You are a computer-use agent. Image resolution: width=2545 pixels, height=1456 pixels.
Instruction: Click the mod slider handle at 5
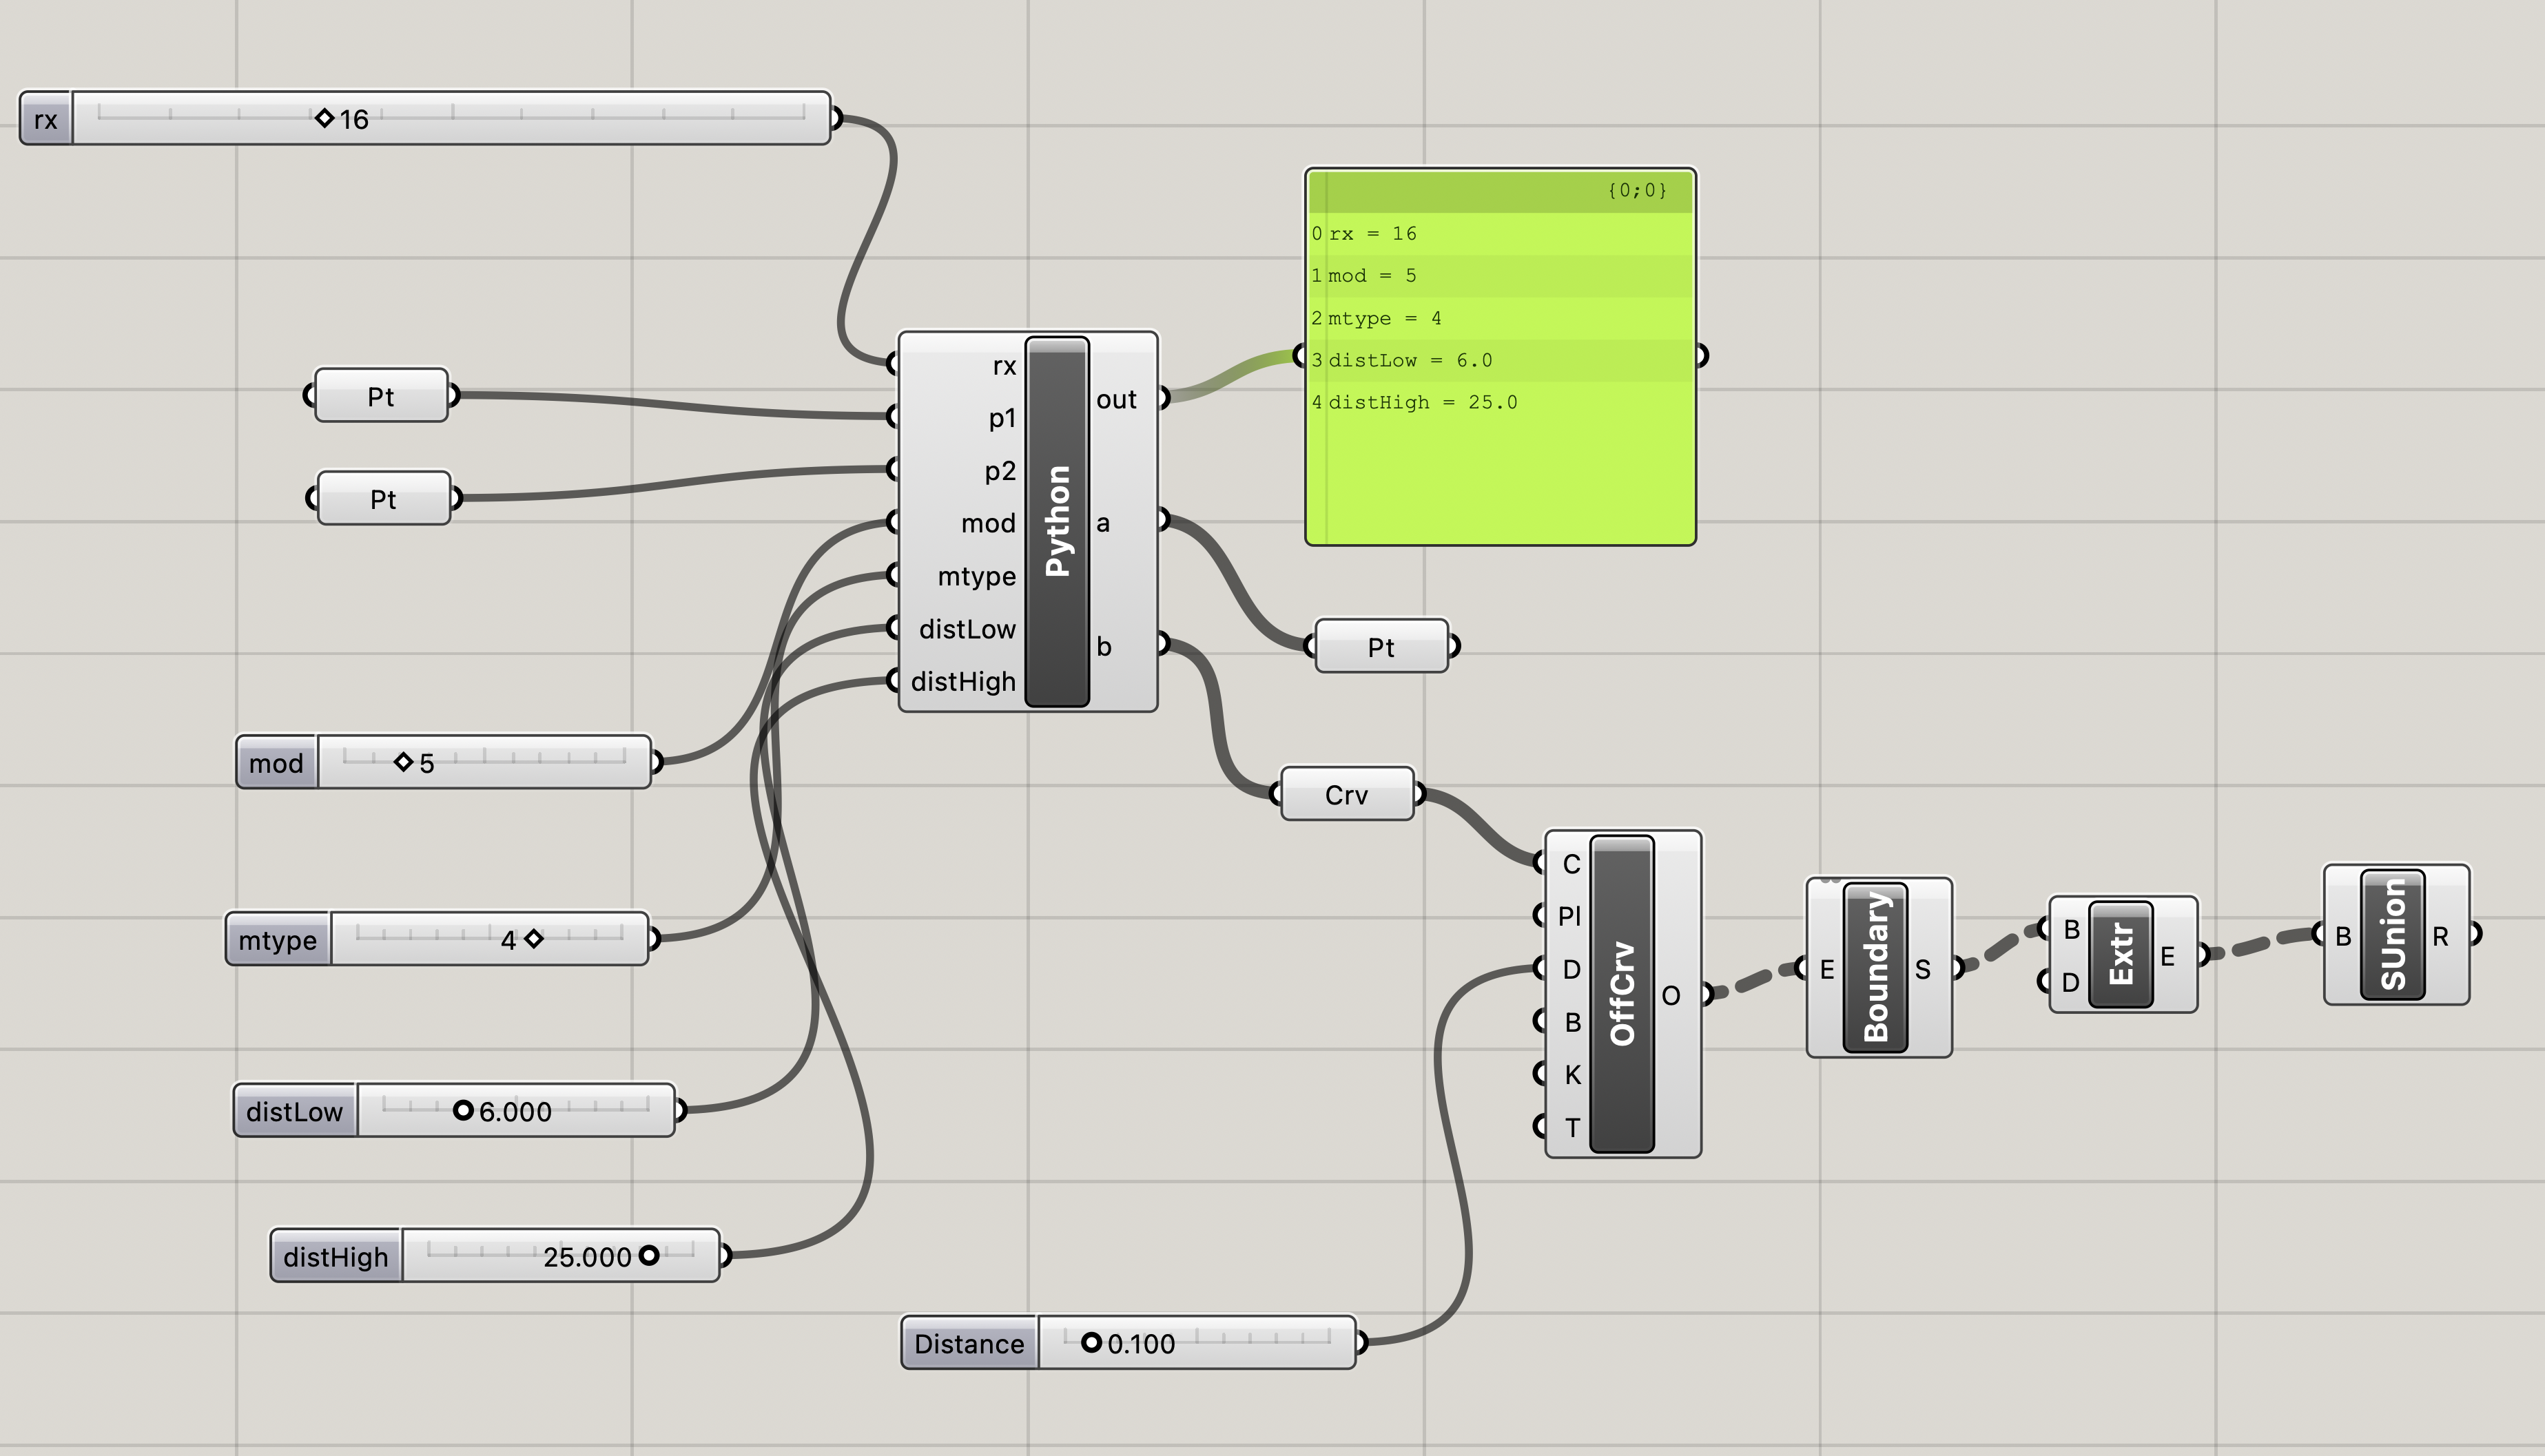tap(403, 762)
